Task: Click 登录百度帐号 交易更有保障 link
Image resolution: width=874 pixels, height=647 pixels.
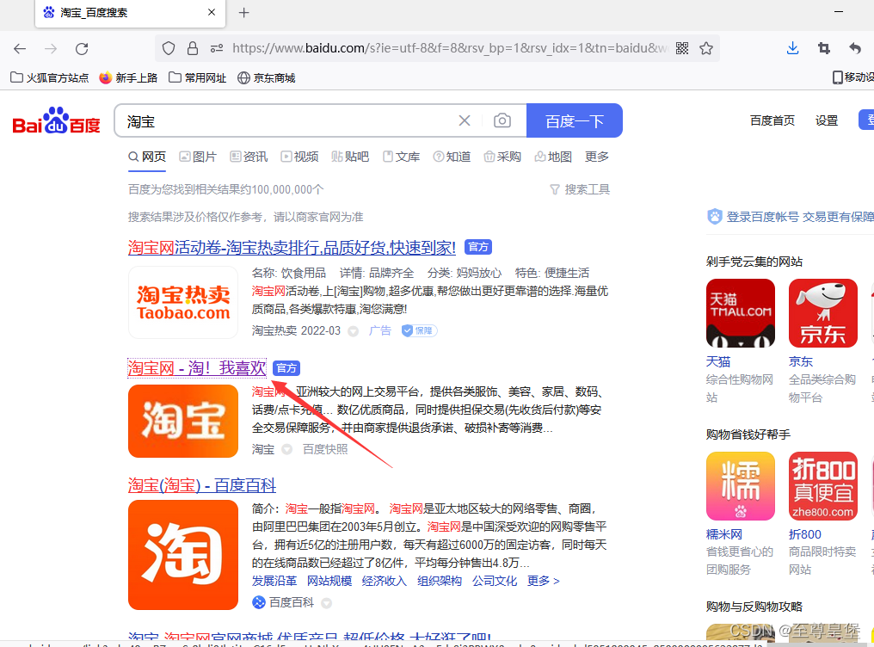Action: pyautogui.click(x=791, y=216)
